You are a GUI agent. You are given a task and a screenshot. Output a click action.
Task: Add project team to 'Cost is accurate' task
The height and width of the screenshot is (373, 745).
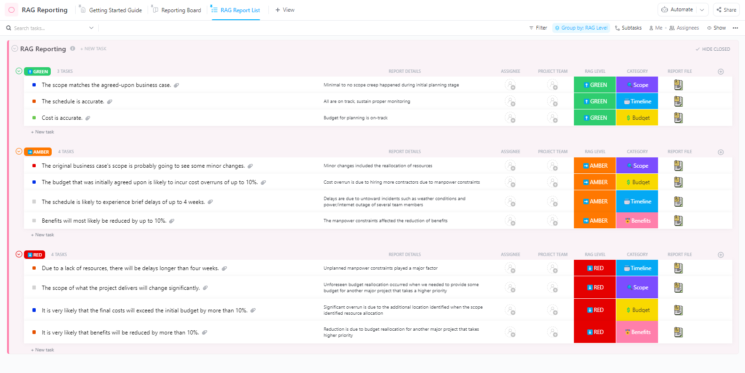tap(552, 118)
